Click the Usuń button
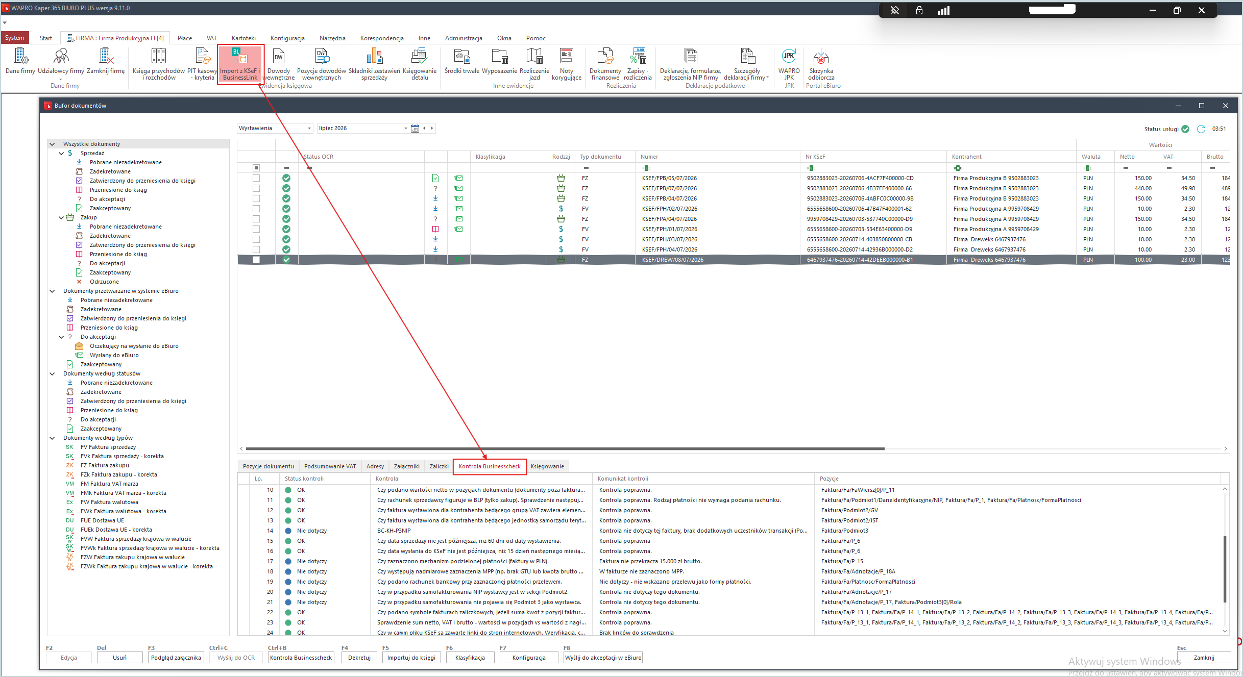The height and width of the screenshot is (677, 1243). point(120,658)
